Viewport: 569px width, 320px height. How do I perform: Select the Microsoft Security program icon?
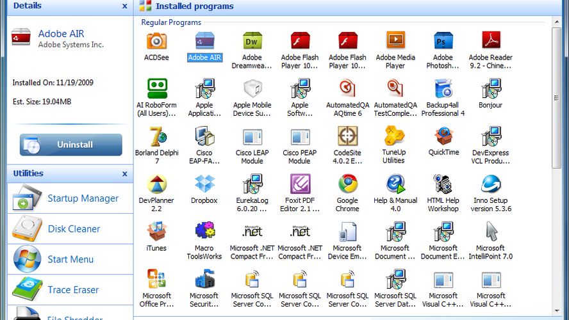click(x=205, y=279)
